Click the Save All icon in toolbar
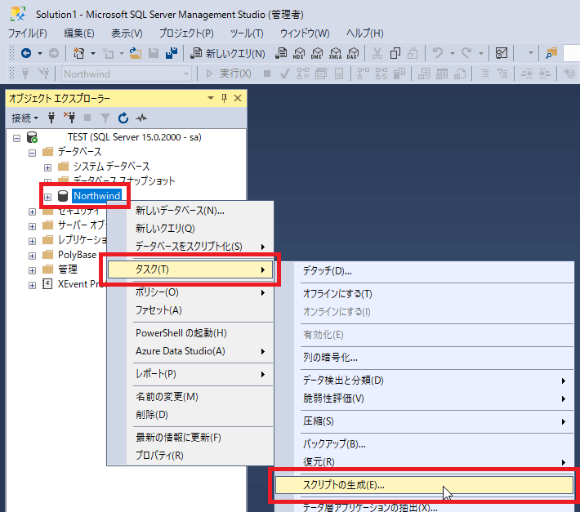 pyautogui.click(x=172, y=53)
